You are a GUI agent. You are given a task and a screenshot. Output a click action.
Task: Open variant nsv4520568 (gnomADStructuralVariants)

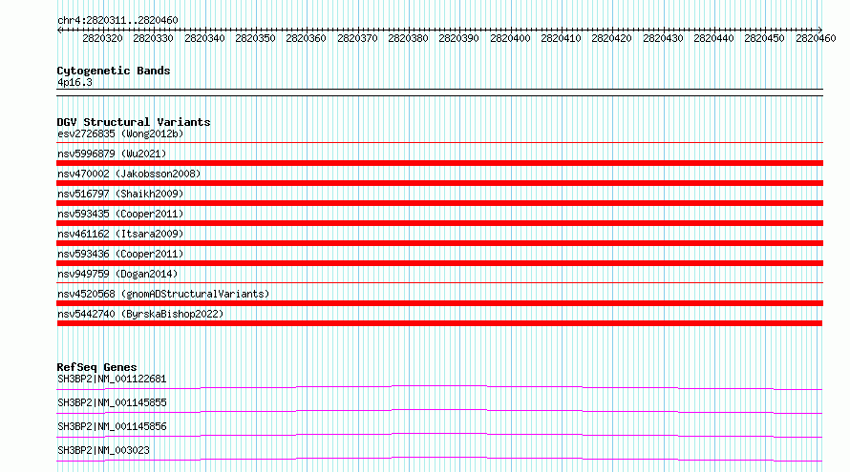tap(163, 294)
